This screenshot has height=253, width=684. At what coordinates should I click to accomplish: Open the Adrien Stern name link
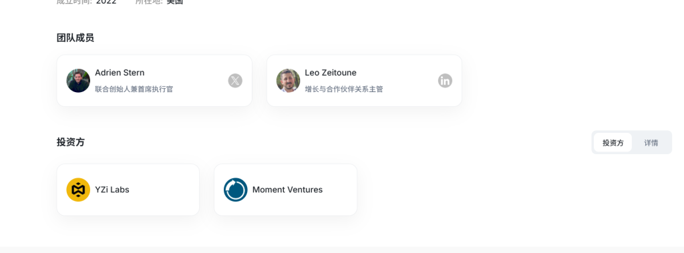(x=120, y=73)
